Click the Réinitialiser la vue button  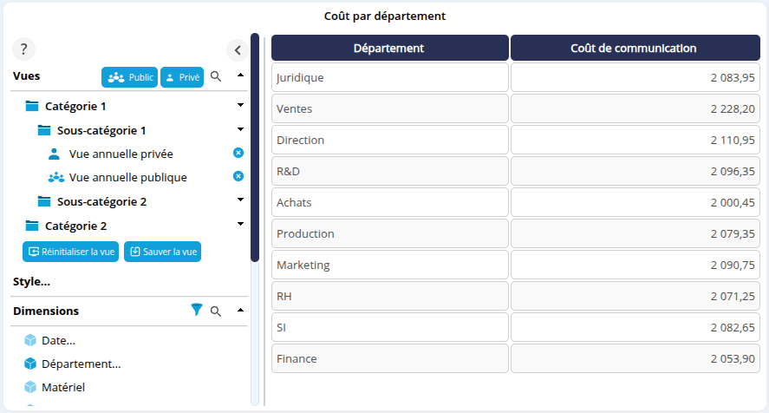70,252
